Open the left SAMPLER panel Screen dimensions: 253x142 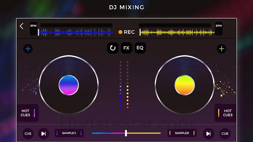pyautogui.click(x=69, y=133)
